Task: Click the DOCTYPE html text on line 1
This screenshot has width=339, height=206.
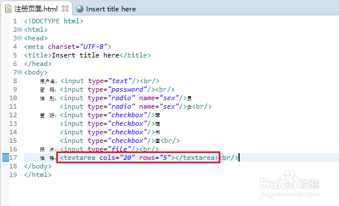Action: (x=53, y=21)
